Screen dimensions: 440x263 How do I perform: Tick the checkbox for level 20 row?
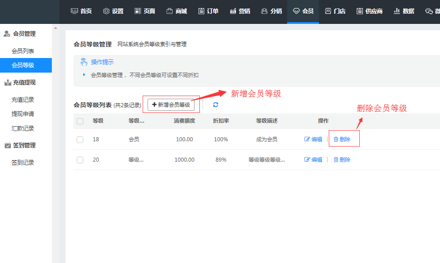coord(80,160)
